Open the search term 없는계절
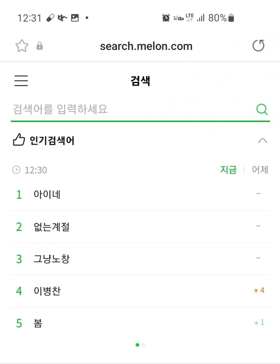Viewport: 280px width, 364px height. (52, 227)
